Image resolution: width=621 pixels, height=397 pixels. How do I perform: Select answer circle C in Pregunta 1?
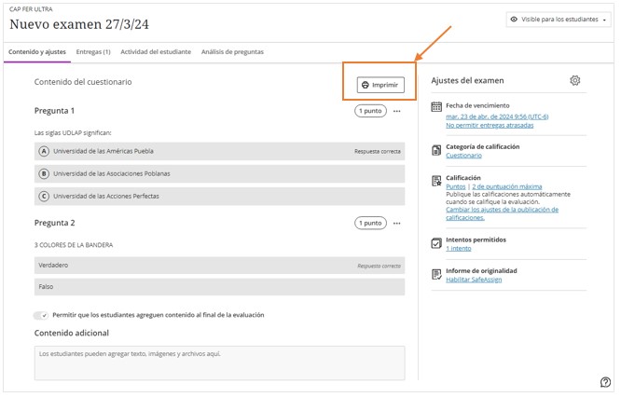(x=44, y=197)
